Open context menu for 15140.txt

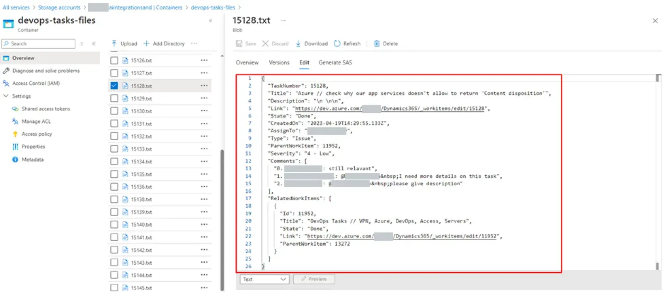pos(204,225)
